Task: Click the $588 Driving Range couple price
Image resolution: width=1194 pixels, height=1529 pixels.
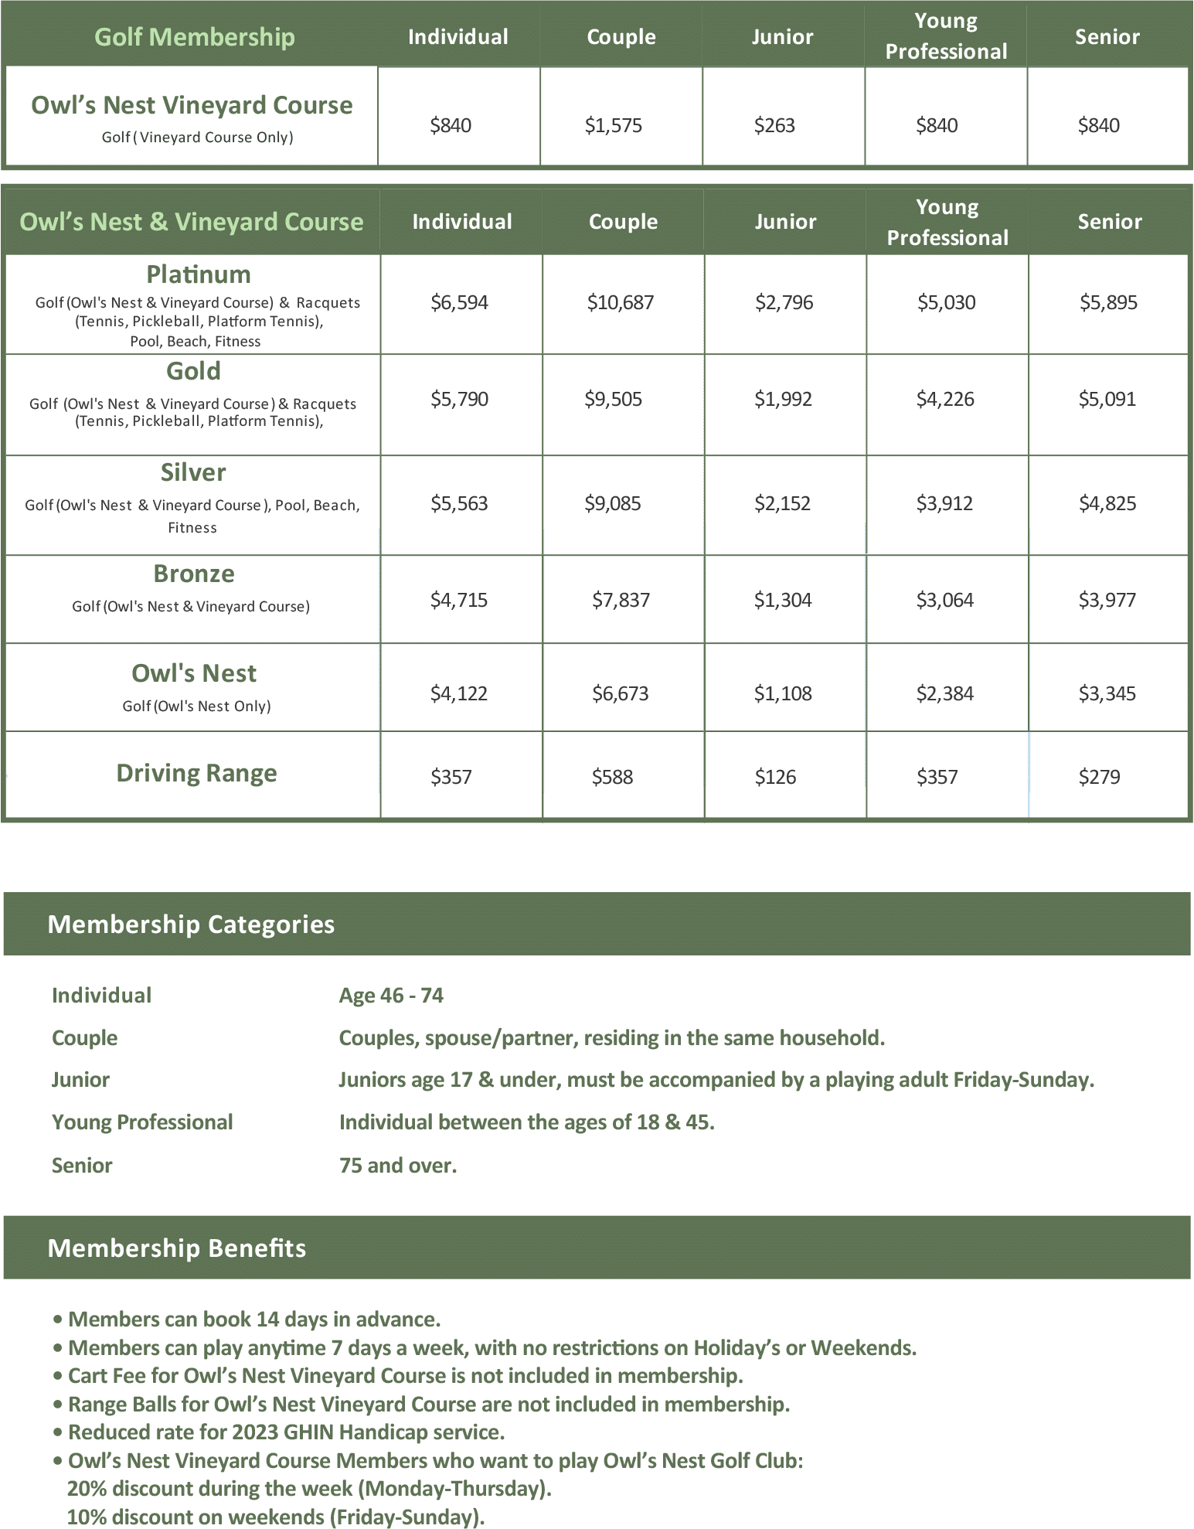Action: click(613, 777)
